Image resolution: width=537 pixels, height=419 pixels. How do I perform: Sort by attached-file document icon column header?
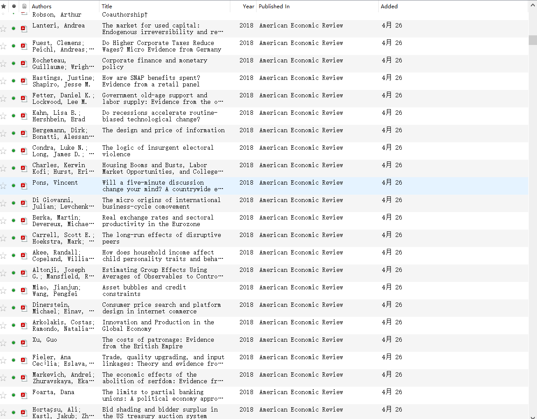pyautogui.click(x=24, y=7)
